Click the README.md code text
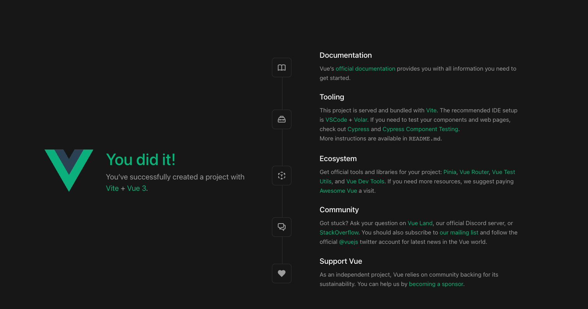Screen dimensions: 588x309 click(x=425, y=139)
